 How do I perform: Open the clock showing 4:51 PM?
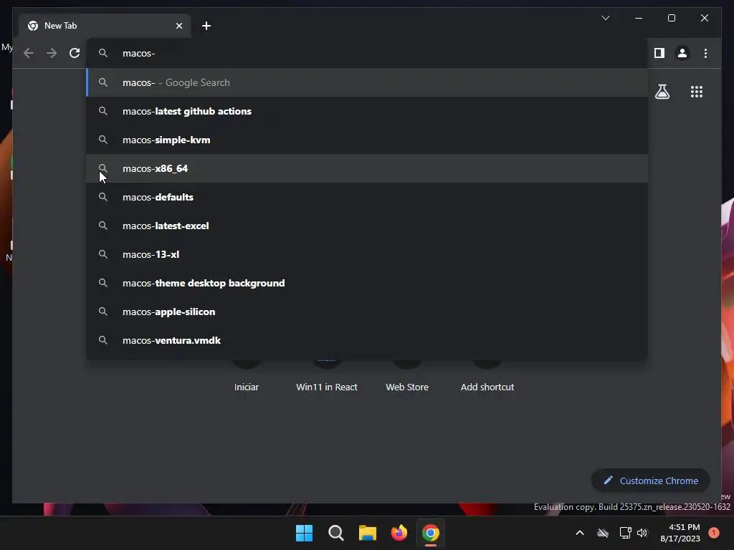click(680, 533)
